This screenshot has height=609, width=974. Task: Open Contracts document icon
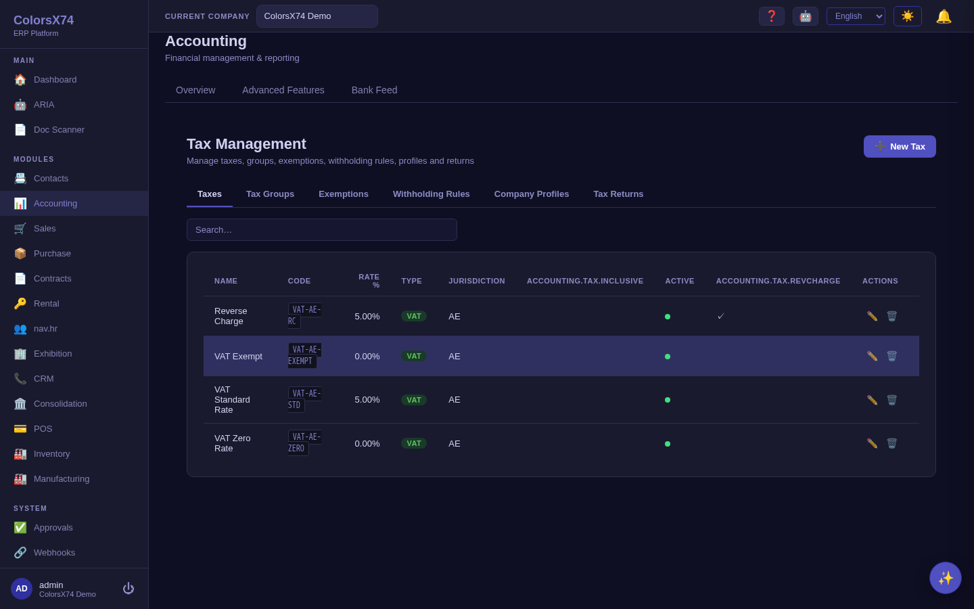click(20, 279)
